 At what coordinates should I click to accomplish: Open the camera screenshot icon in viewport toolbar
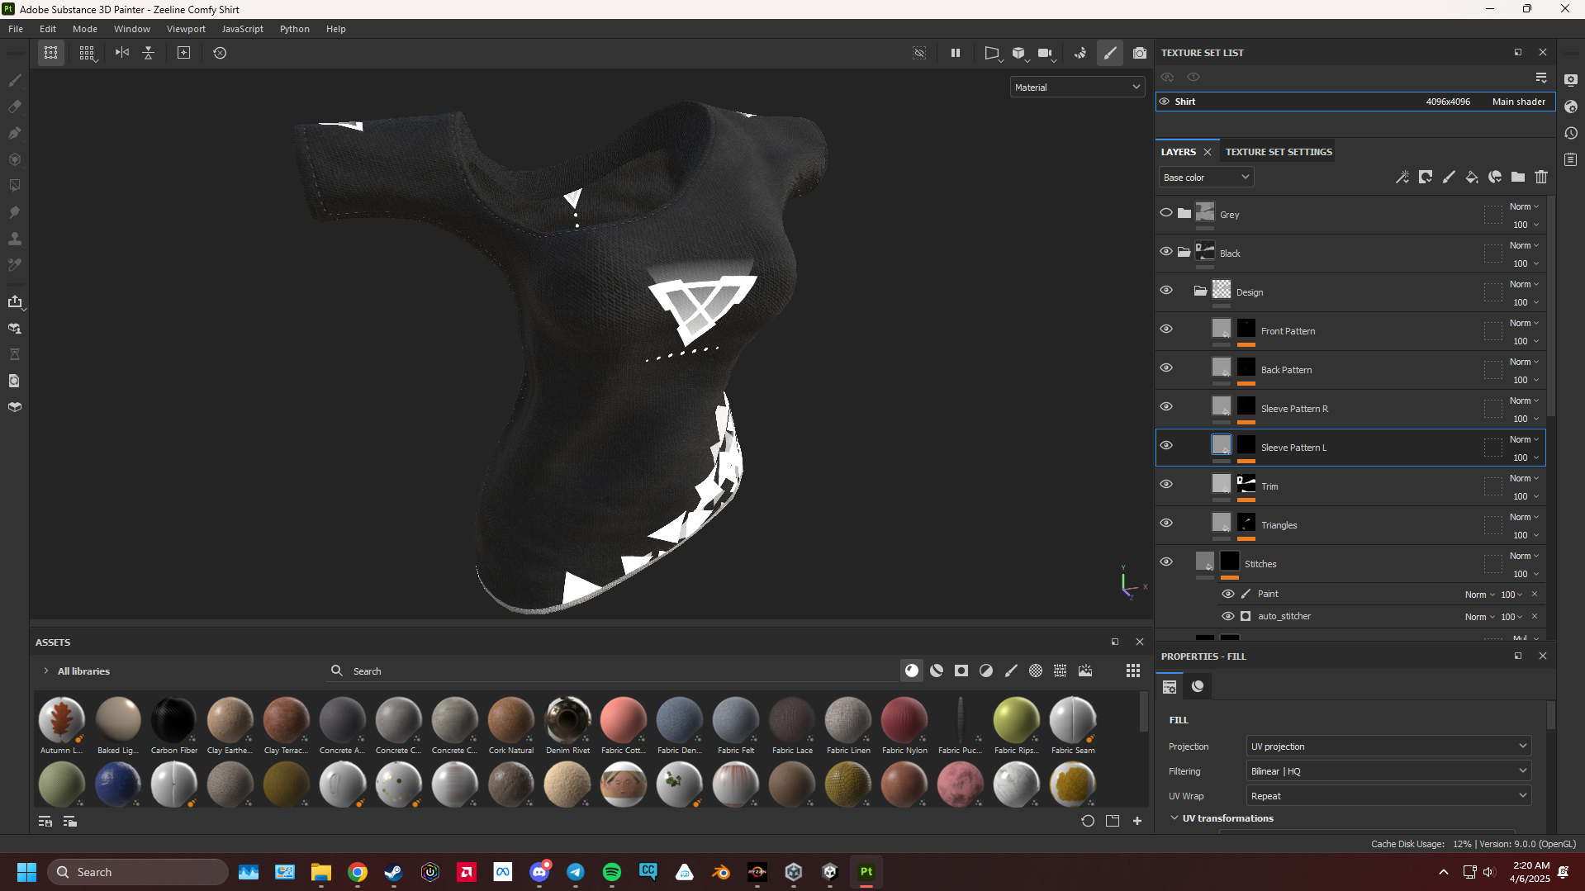tap(1140, 53)
